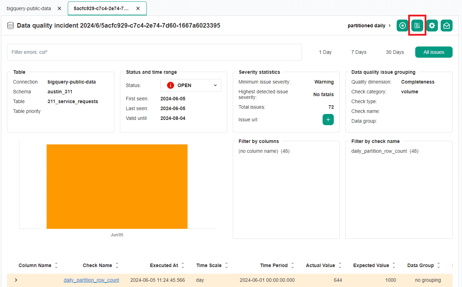This screenshot has height=287, width=462.
Task: Click chevron next to partitioned daily
Action: (390, 26)
